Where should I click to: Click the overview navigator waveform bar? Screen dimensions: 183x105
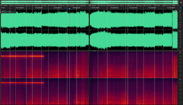pyautogui.click(x=89, y=2)
